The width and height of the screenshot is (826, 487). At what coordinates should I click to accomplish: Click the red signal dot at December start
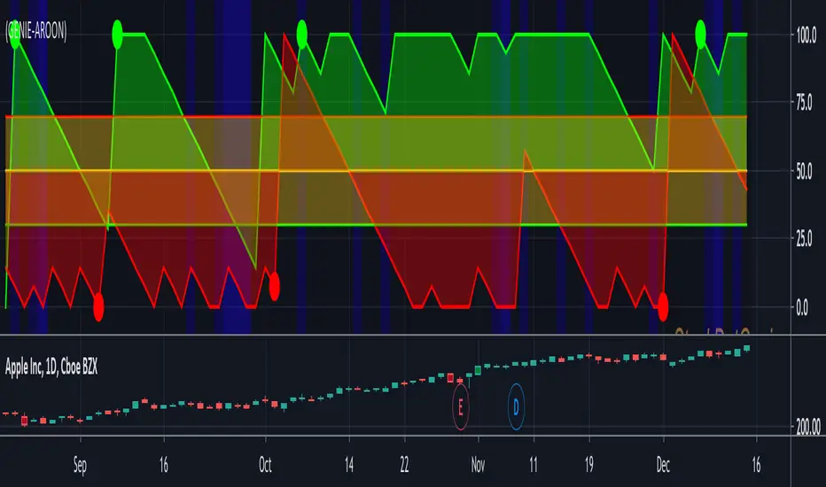click(663, 307)
